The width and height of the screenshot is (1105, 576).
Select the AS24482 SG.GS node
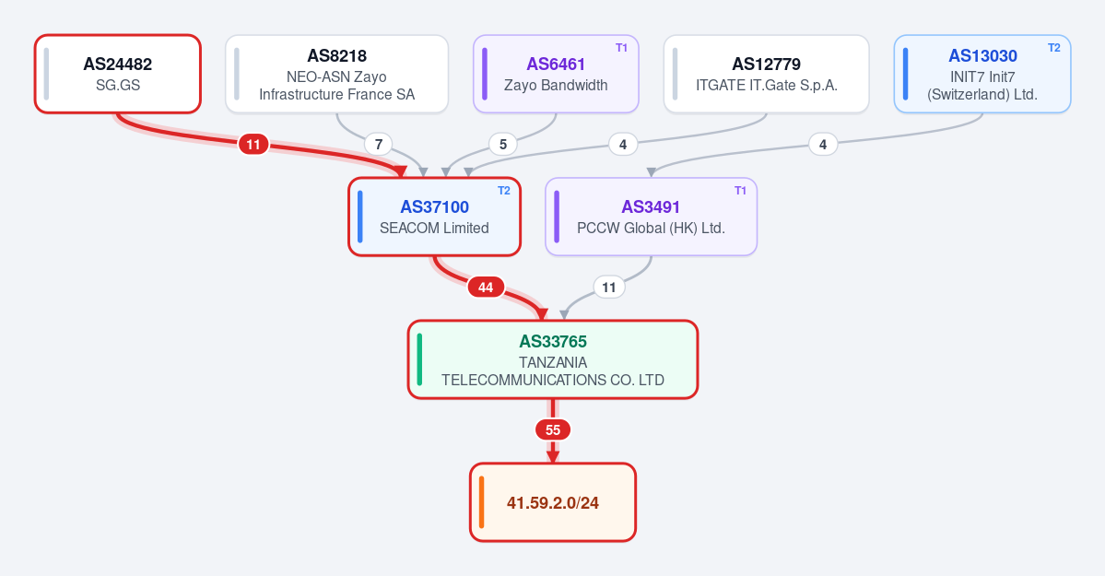pyautogui.click(x=118, y=74)
